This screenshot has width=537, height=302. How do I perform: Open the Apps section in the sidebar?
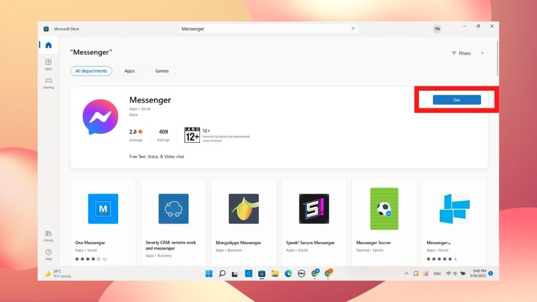coord(48,64)
